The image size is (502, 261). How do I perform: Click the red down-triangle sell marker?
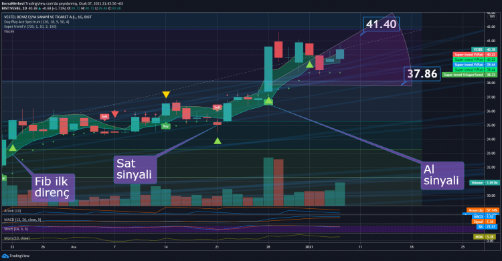coord(115,114)
